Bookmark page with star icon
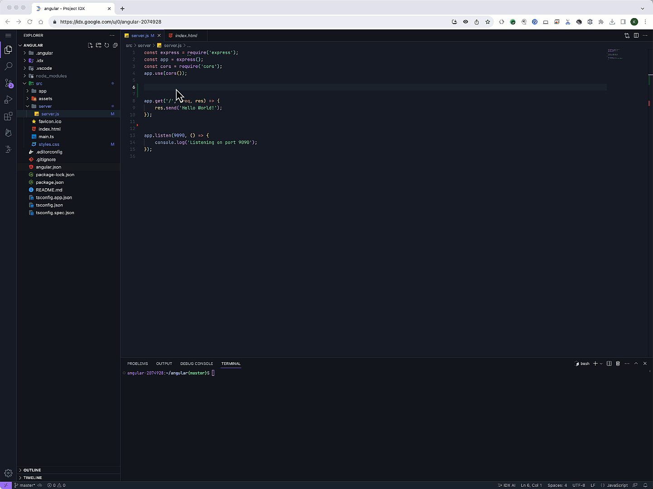Image resolution: width=653 pixels, height=489 pixels. pyautogui.click(x=488, y=22)
